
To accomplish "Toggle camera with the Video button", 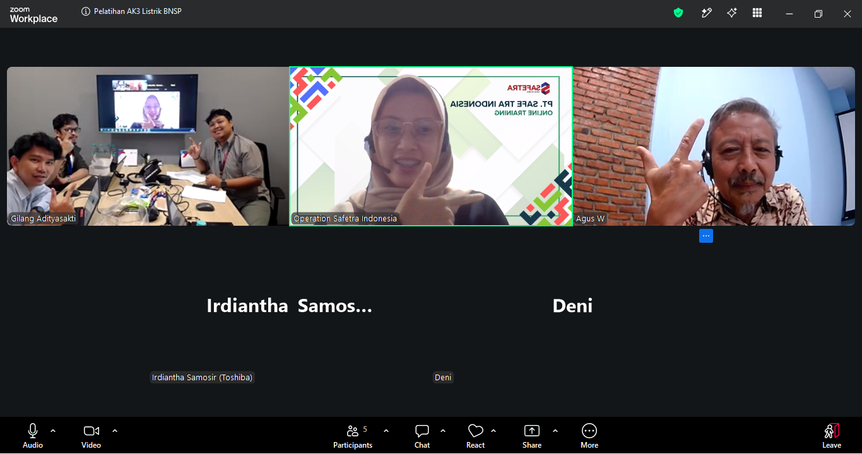I will click(91, 436).
